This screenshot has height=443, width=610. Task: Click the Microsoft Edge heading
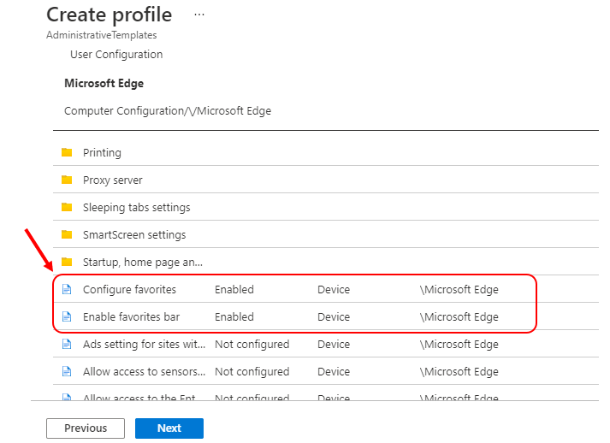(x=104, y=83)
